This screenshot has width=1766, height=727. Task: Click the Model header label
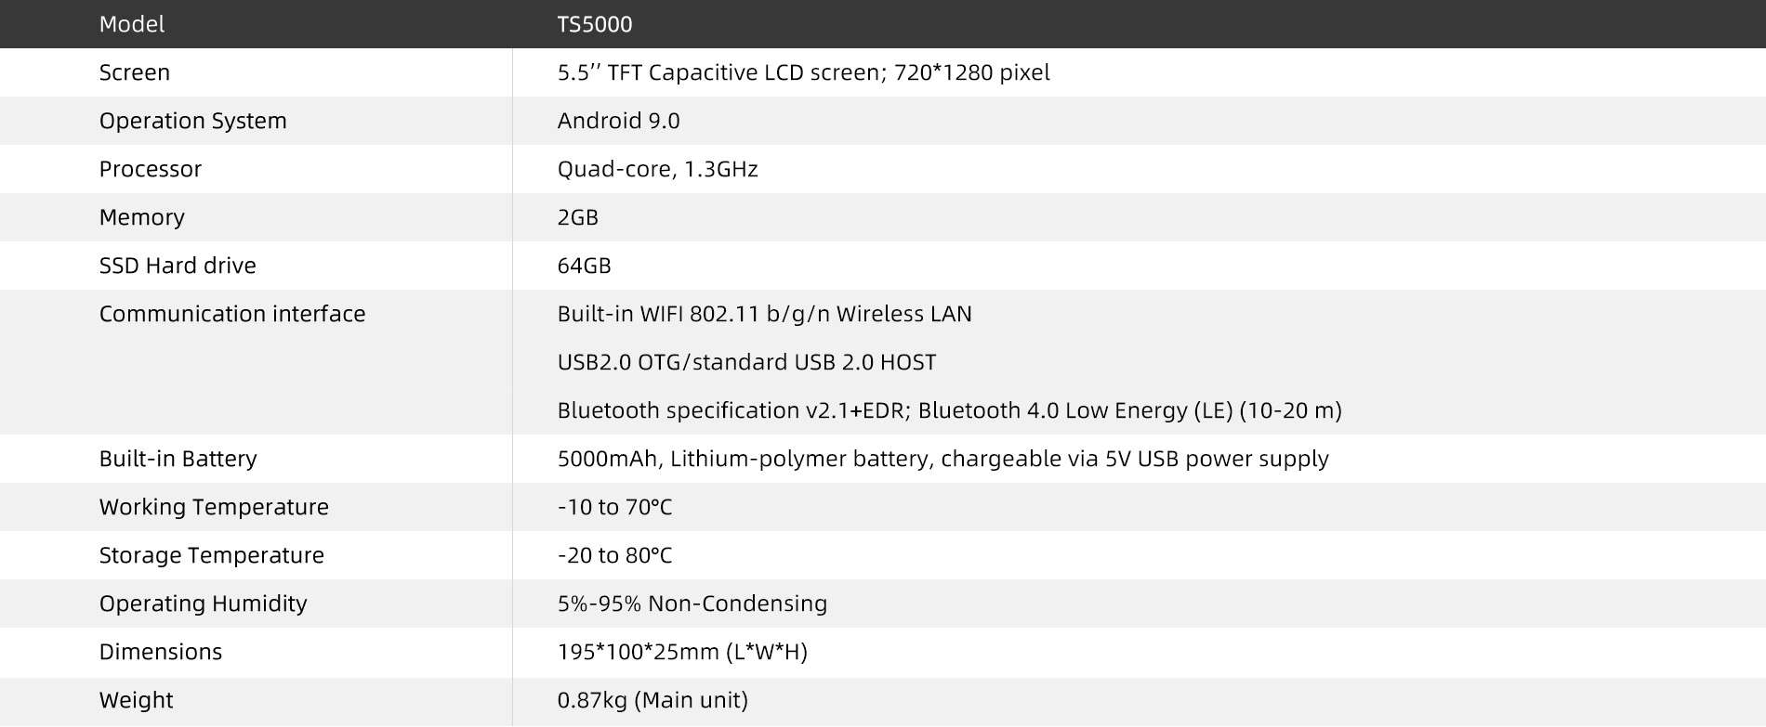131,24
